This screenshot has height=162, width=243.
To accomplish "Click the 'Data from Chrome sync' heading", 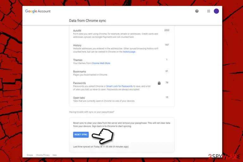I will (88, 21).
